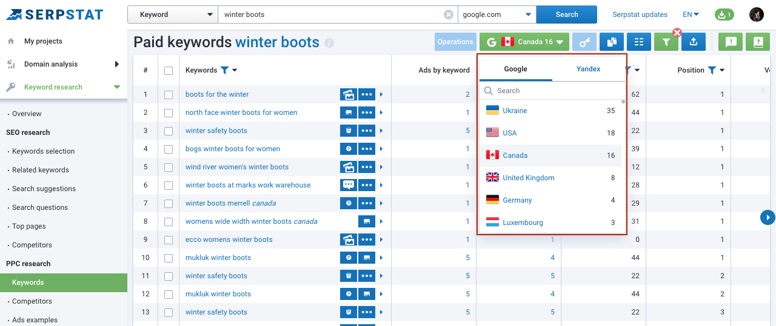Screen dimensions: 776x326
Task: Toggle the select-all checkbox in table header
Action: click(x=169, y=71)
